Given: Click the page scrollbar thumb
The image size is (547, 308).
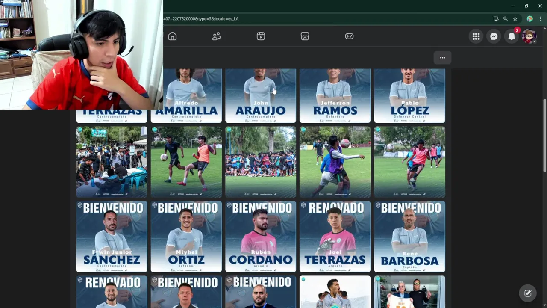Looking at the screenshot, I should 544,136.
